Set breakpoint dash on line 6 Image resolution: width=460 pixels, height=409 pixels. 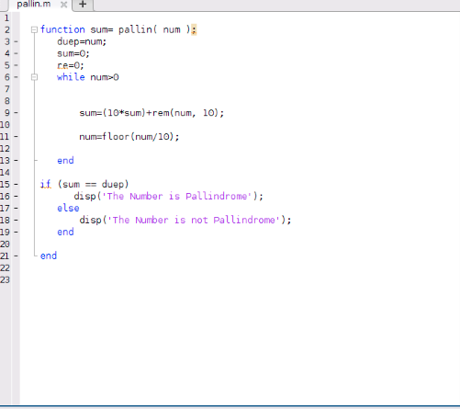(16, 77)
